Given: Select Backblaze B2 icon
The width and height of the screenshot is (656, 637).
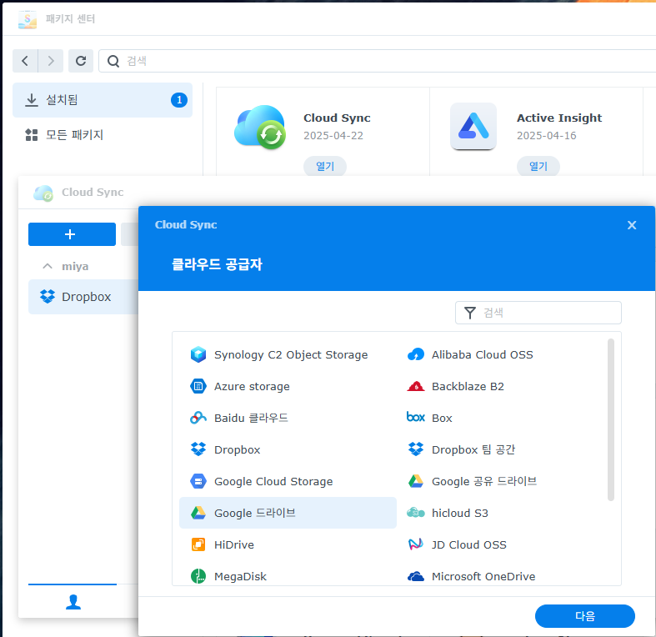Looking at the screenshot, I should (416, 386).
